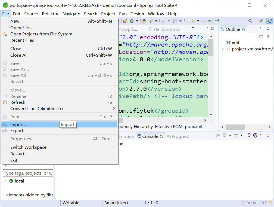Open the Previous Annotation dropdown arrow
274x207 pixels.
pyautogui.click(x=180, y=21)
